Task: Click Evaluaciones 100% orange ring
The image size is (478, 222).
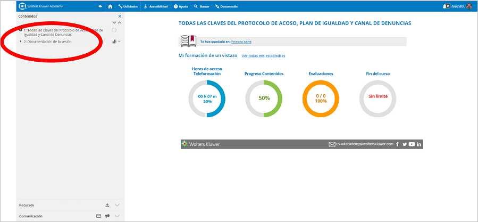Action: point(321,98)
